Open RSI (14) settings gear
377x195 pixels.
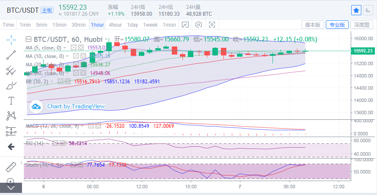click(55, 143)
